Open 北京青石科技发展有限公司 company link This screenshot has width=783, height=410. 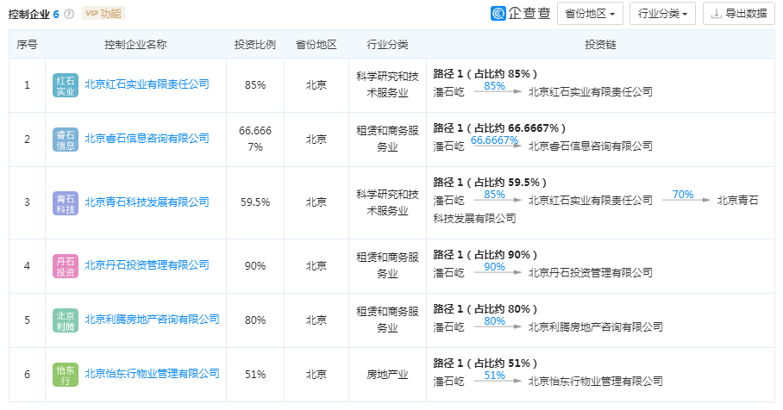[x=147, y=202]
